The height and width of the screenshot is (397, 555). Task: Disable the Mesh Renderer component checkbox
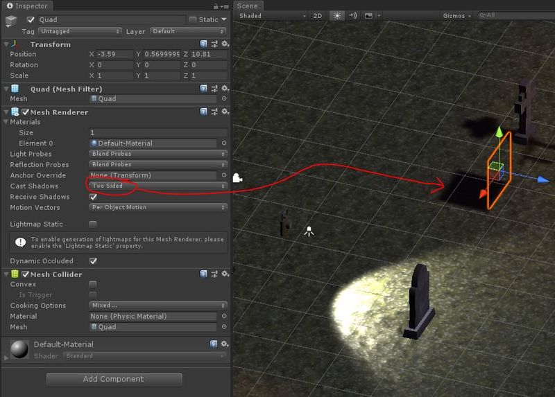25,112
